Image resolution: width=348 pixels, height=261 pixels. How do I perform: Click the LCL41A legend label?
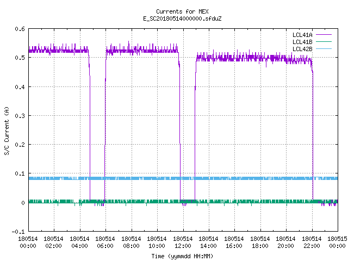pyautogui.click(x=302, y=35)
